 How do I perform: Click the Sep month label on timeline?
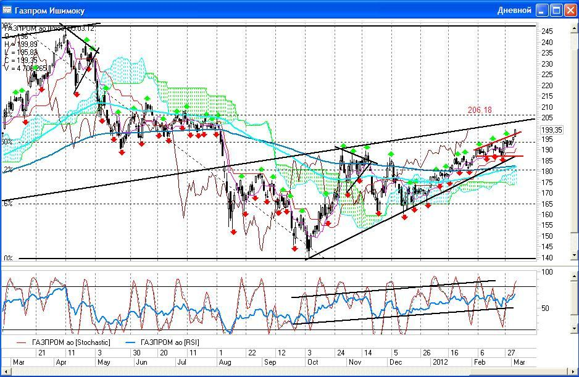point(270,362)
